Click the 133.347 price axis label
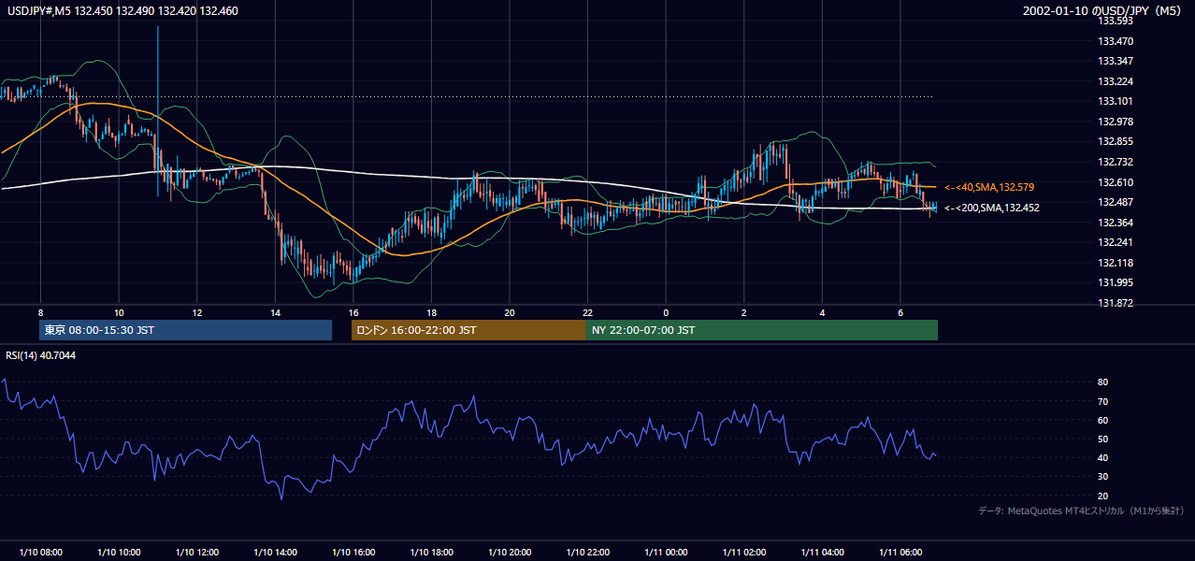 point(1116,61)
